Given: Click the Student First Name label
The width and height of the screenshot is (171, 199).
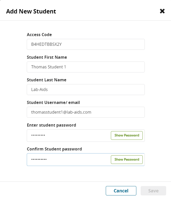Looking at the screenshot, I should [47, 57].
